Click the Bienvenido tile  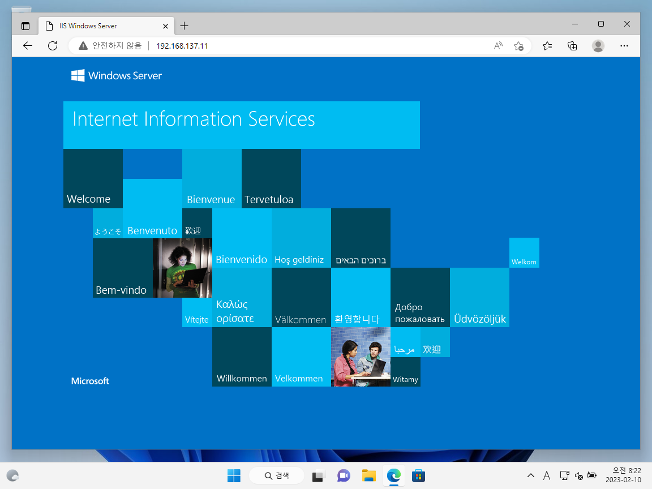(242, 238)
